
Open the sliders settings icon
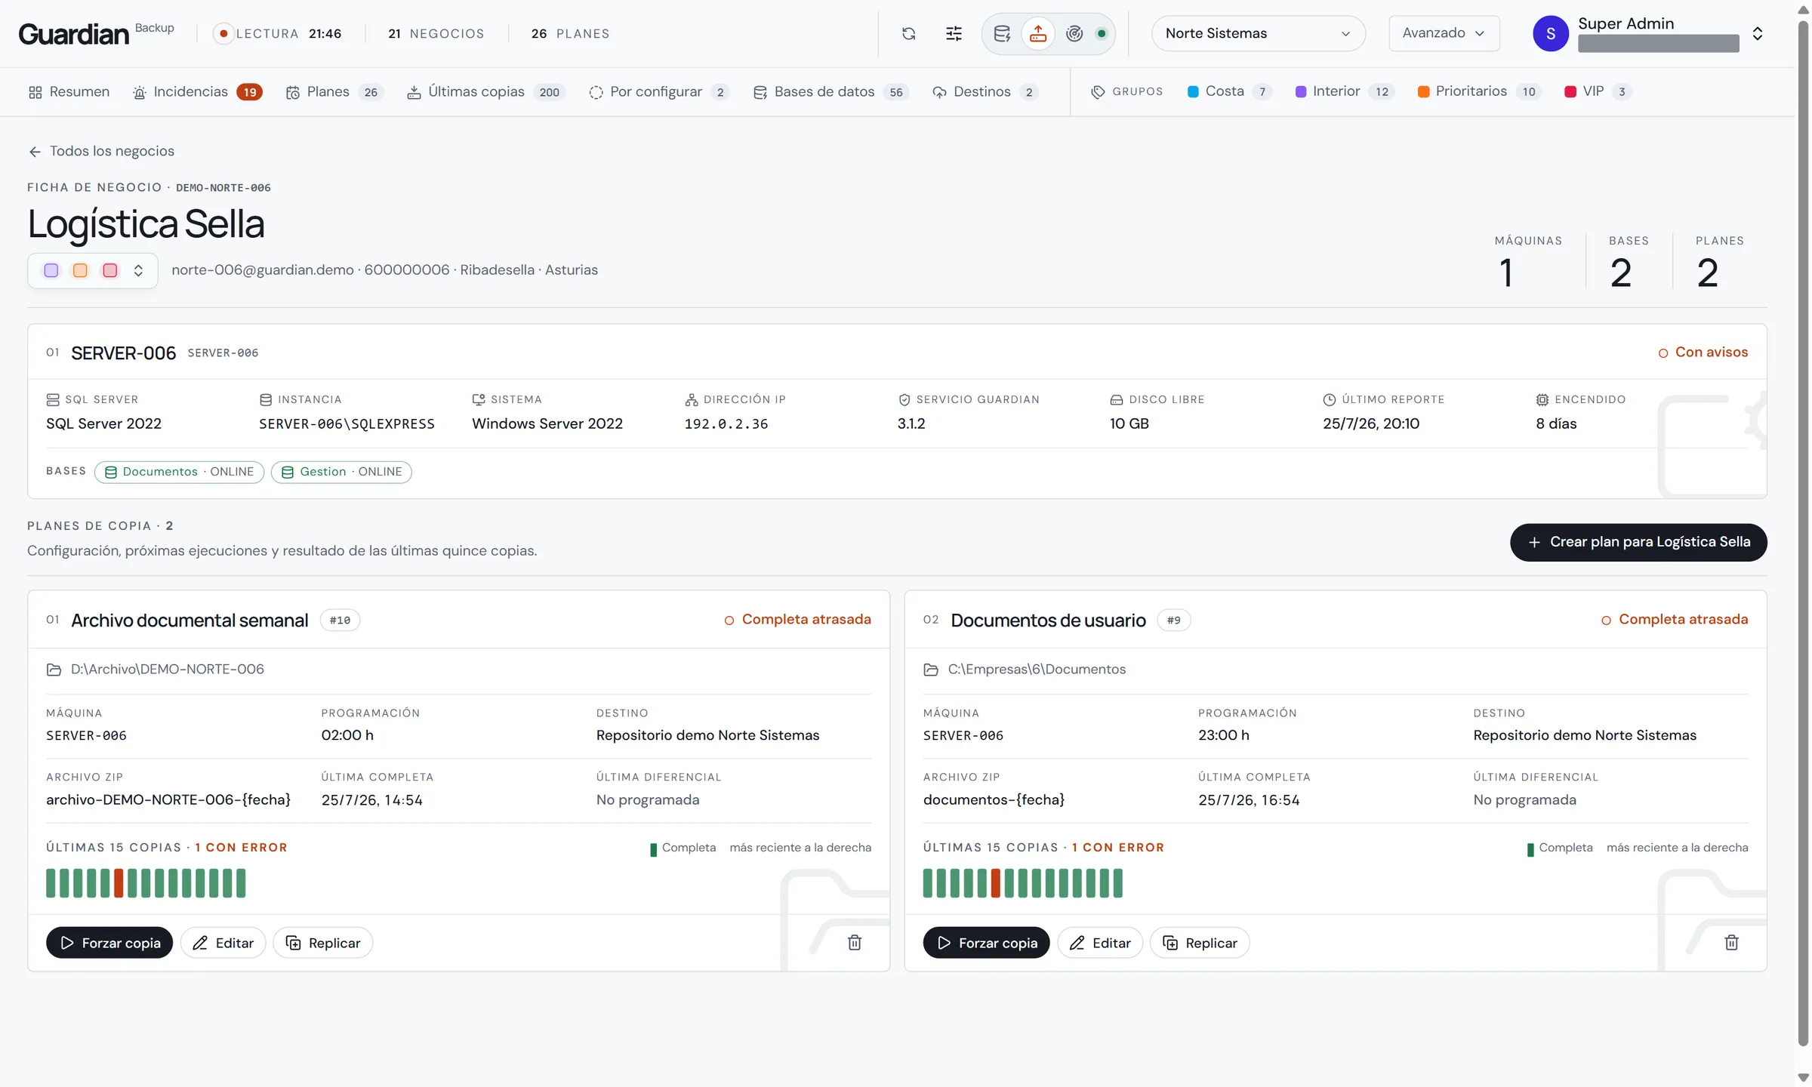coord(954,33)
